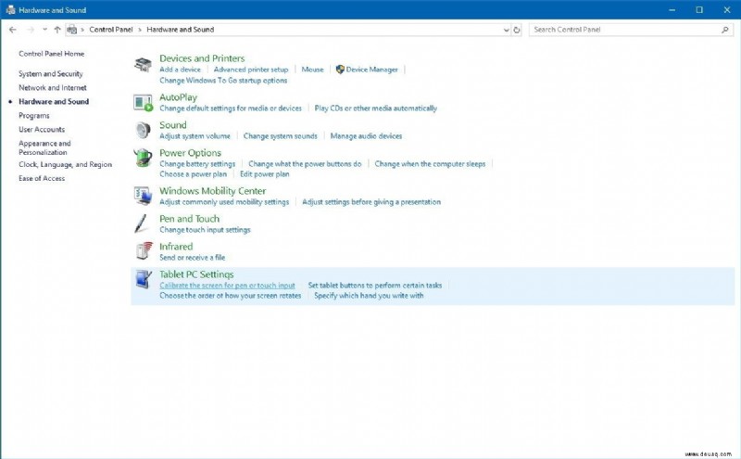Change what the power buttons do

coord(305,164)
